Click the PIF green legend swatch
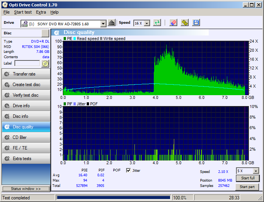 pos(65,104)
